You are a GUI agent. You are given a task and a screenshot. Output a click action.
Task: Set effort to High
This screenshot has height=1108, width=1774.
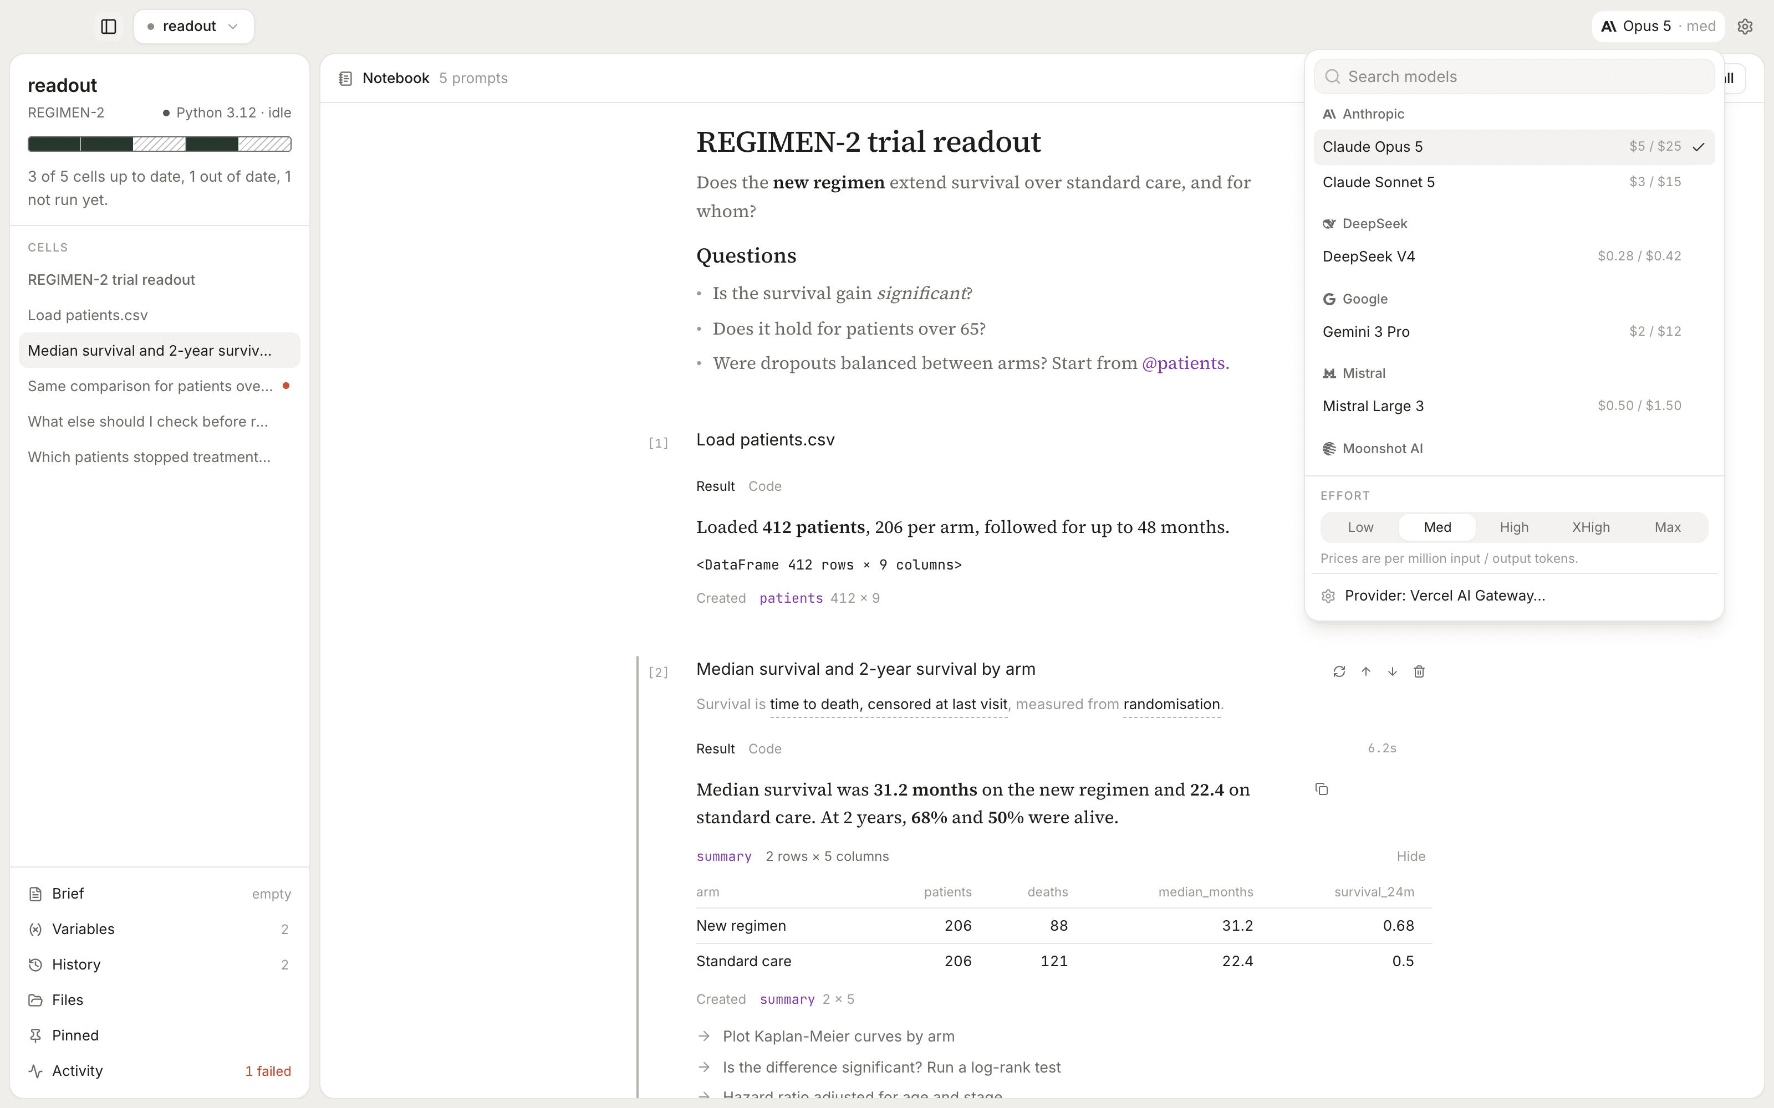click(x=1514, y=527)
